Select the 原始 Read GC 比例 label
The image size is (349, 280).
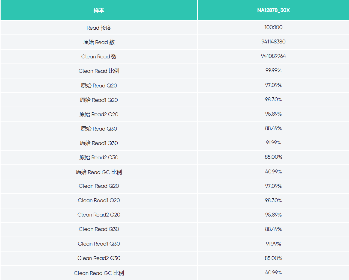click(x=99, y=172)
